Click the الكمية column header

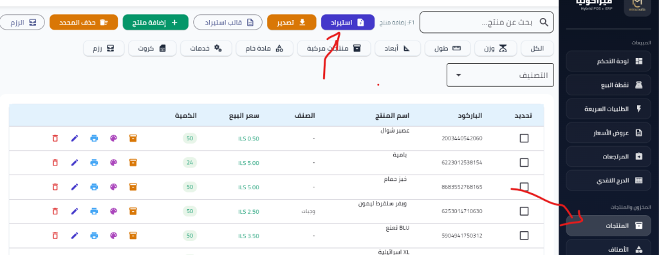(x=186, y=115)
